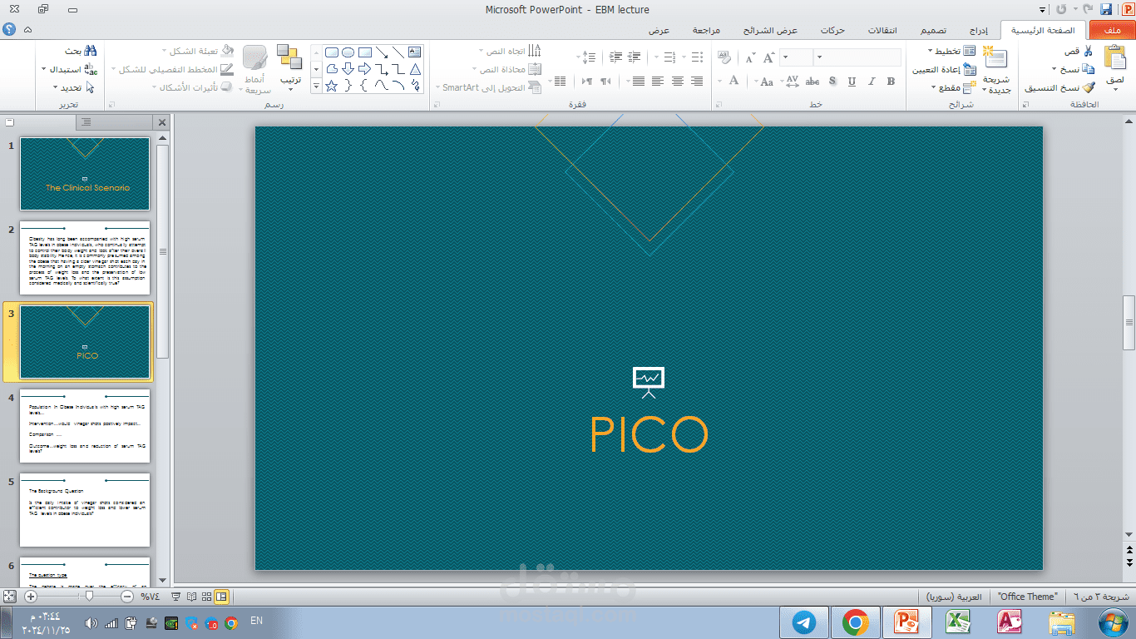
Task: Open the Replace (استبدال) dropdown
Action: [x=44, y=69]
